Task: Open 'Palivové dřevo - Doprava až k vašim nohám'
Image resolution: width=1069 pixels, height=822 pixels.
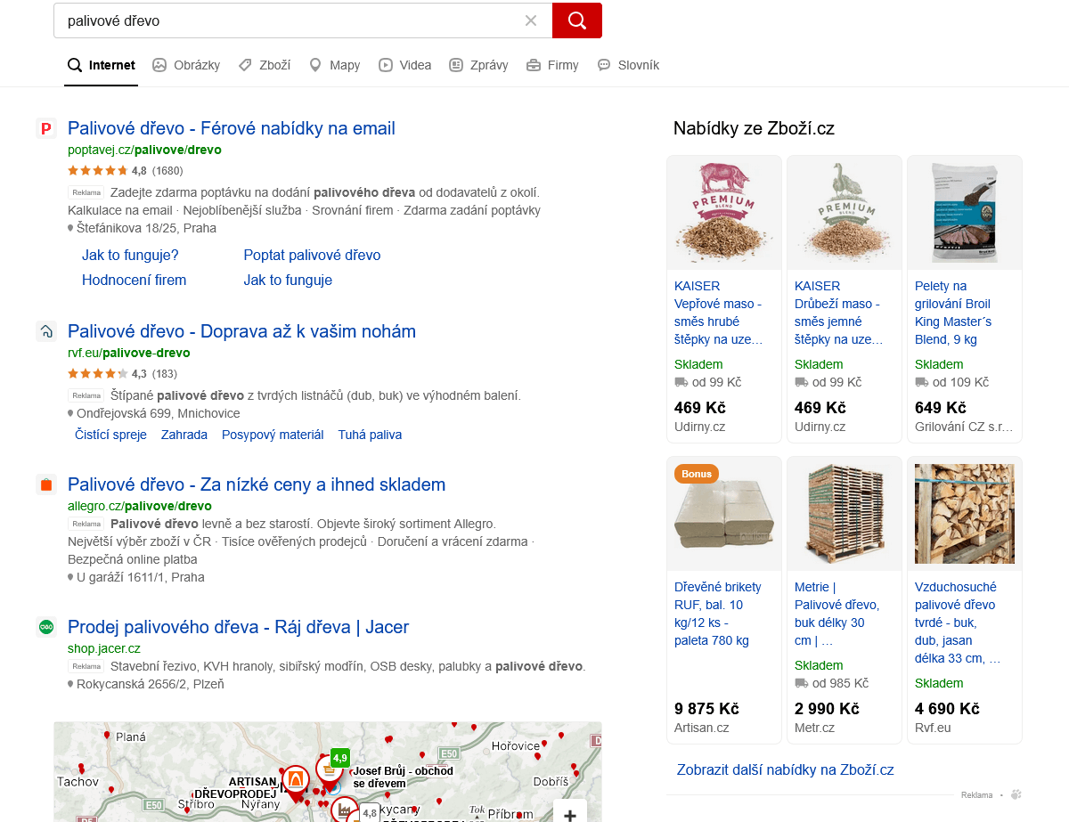Action: click(x=241, y=331)
